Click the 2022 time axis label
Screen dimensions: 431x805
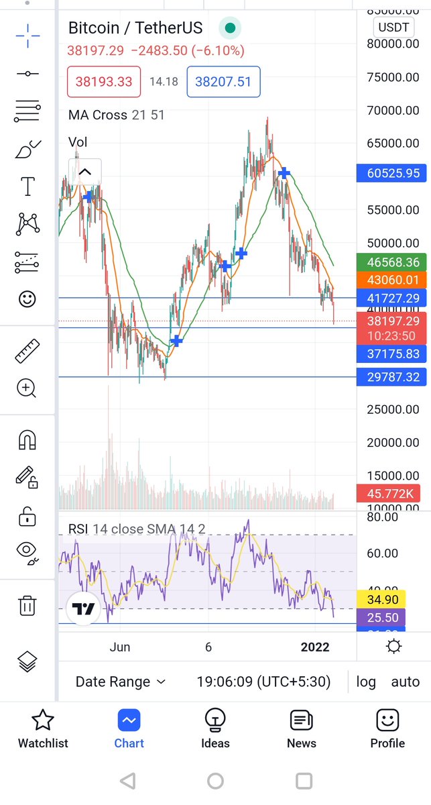[315, 647]
